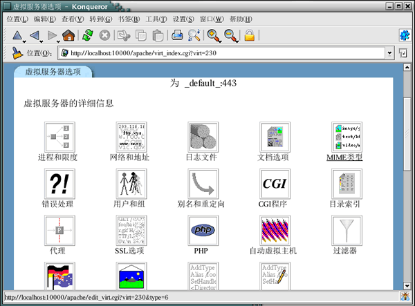Image resolution: width=415 pixels, height=306 pixels.
Task: Click the scrollbar up arrow
Action: [407, 68]
